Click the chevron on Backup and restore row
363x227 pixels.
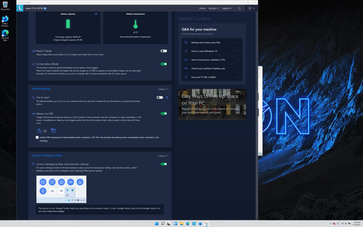click(237, 43)
